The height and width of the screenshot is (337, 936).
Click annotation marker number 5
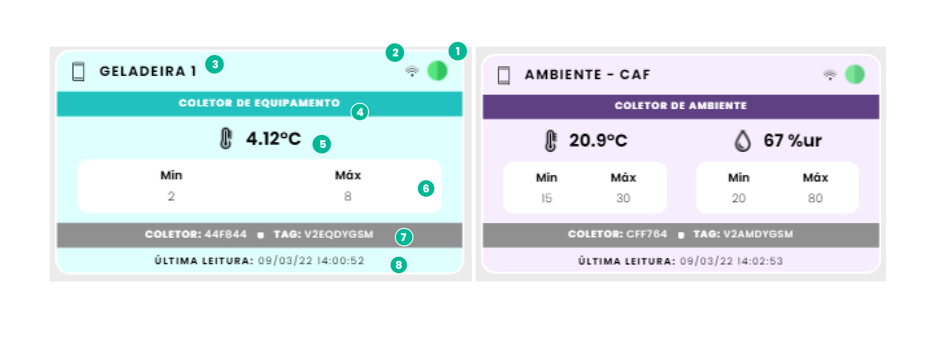[322, 144]
